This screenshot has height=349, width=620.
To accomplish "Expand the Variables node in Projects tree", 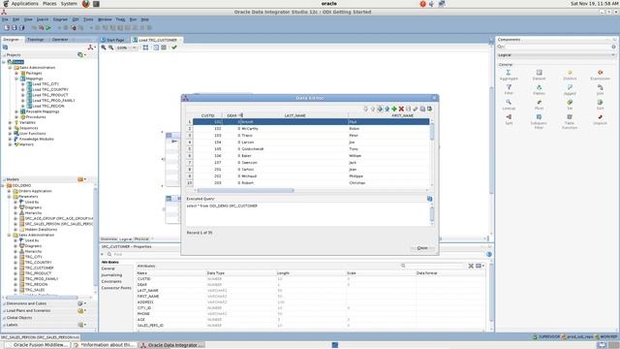I will point(11,123).
